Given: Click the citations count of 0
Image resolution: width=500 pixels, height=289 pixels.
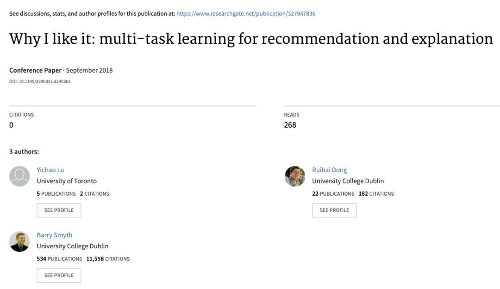Looking at the screenshot, I should pos(12,125).
